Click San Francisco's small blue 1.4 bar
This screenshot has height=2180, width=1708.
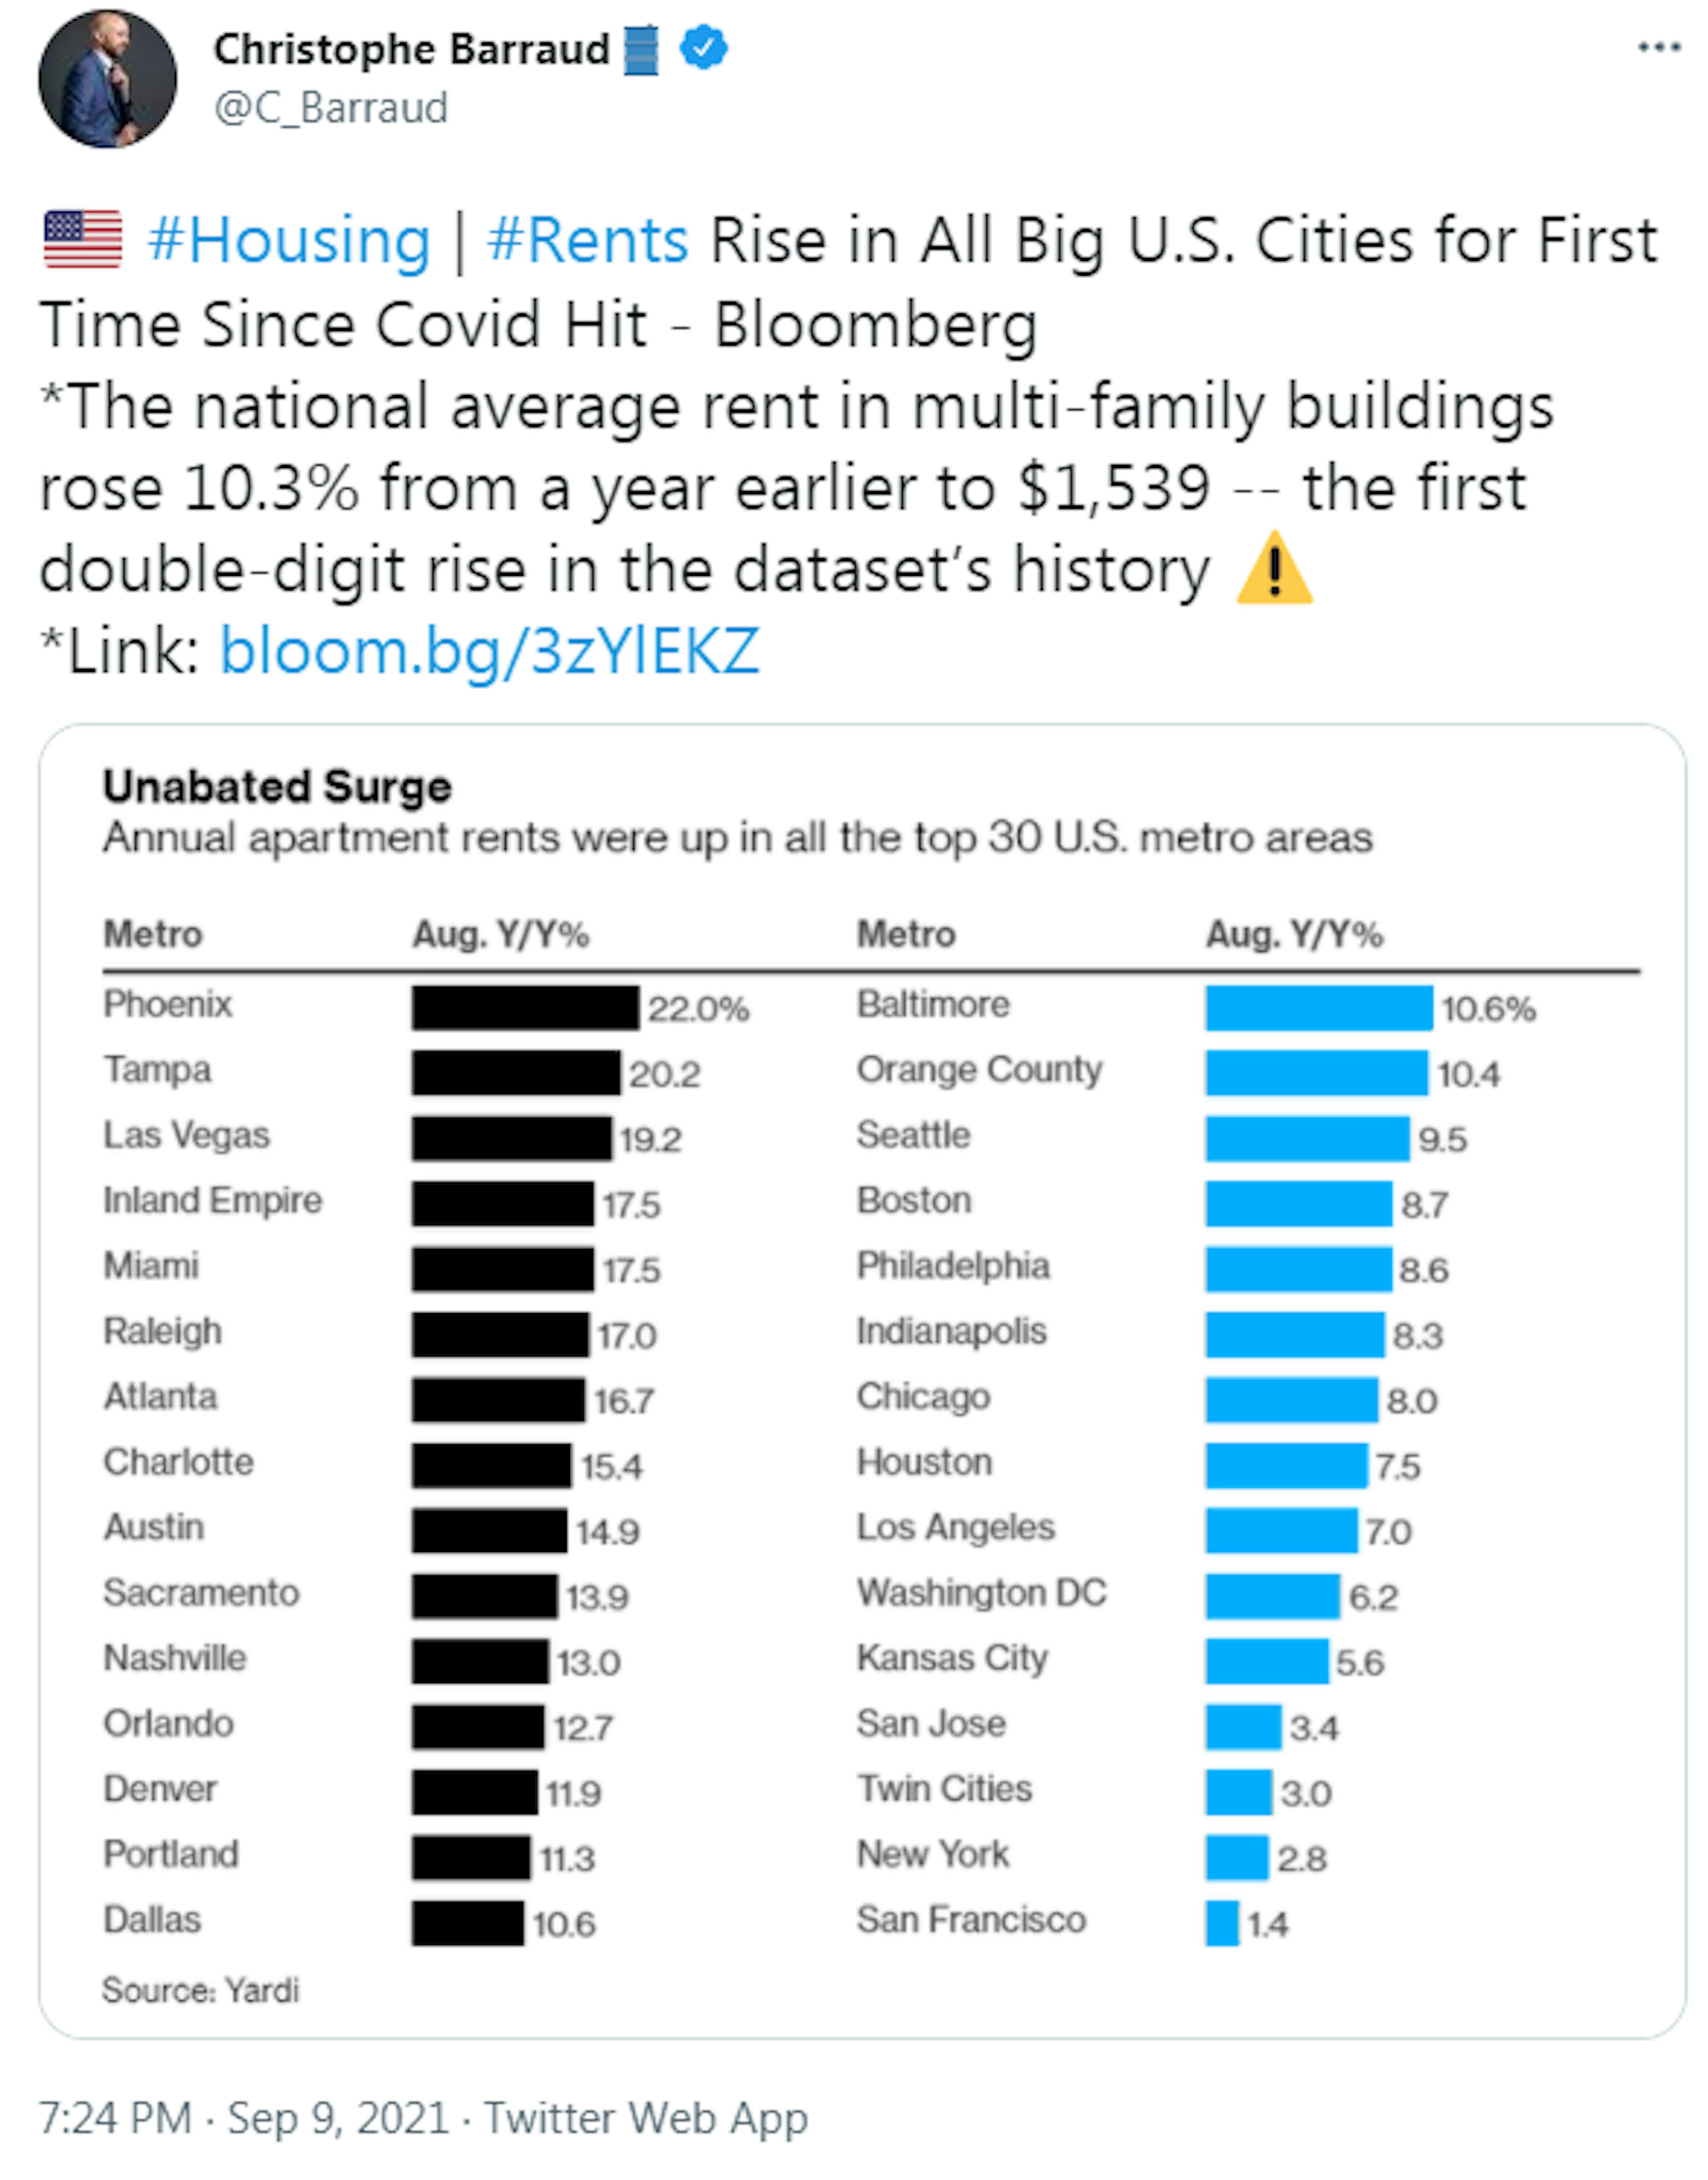(x=1222, y=1923)
